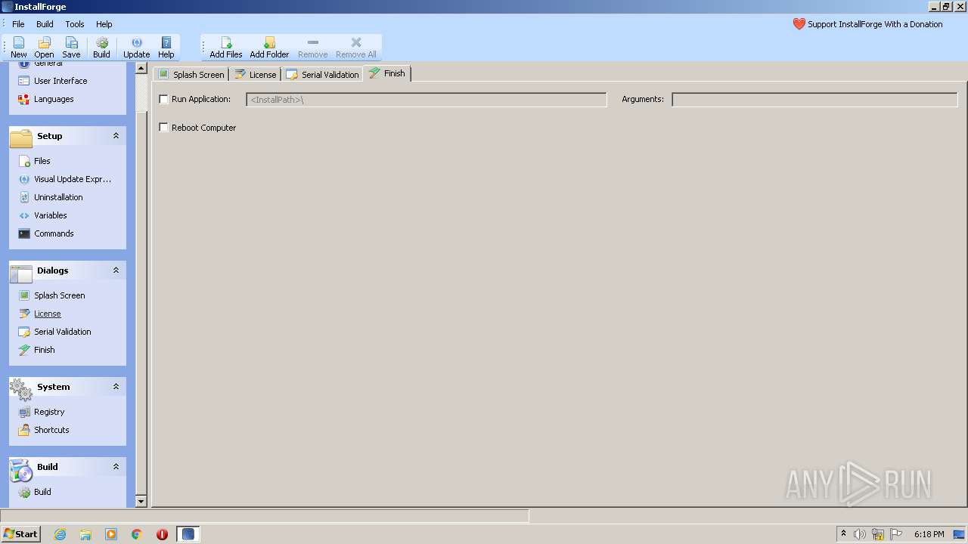Open Shortcuts under System

[51, 430]
